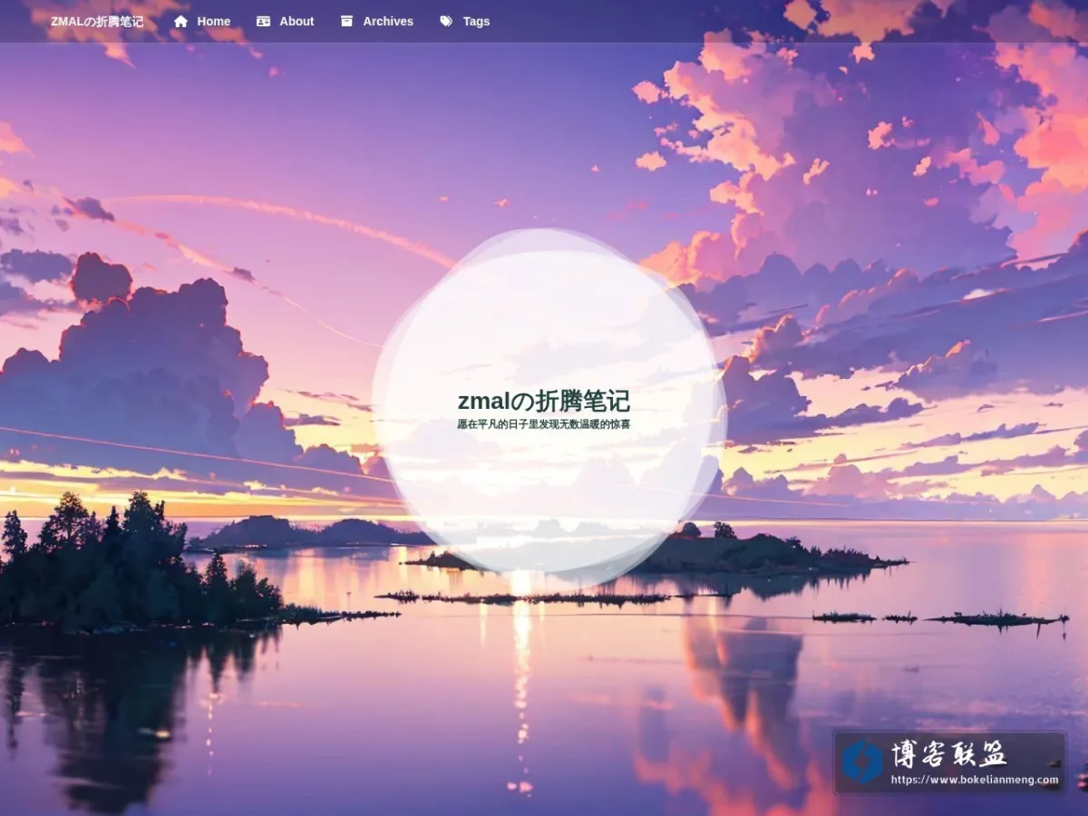Screen dimensions: 1088x816
Task: Click the About ID card icon
Action: click(263, 21)
